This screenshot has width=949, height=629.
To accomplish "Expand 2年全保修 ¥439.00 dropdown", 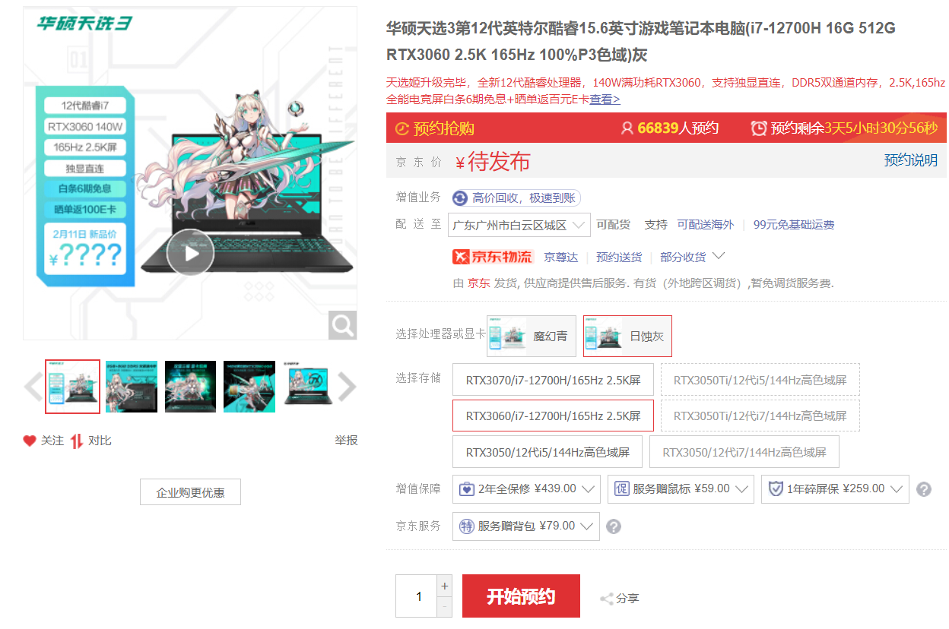I will click(x=526, y=489).
